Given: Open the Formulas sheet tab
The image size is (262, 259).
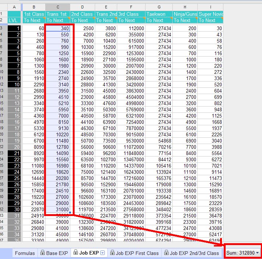Looking at the screenshot, I should point(25,253).
